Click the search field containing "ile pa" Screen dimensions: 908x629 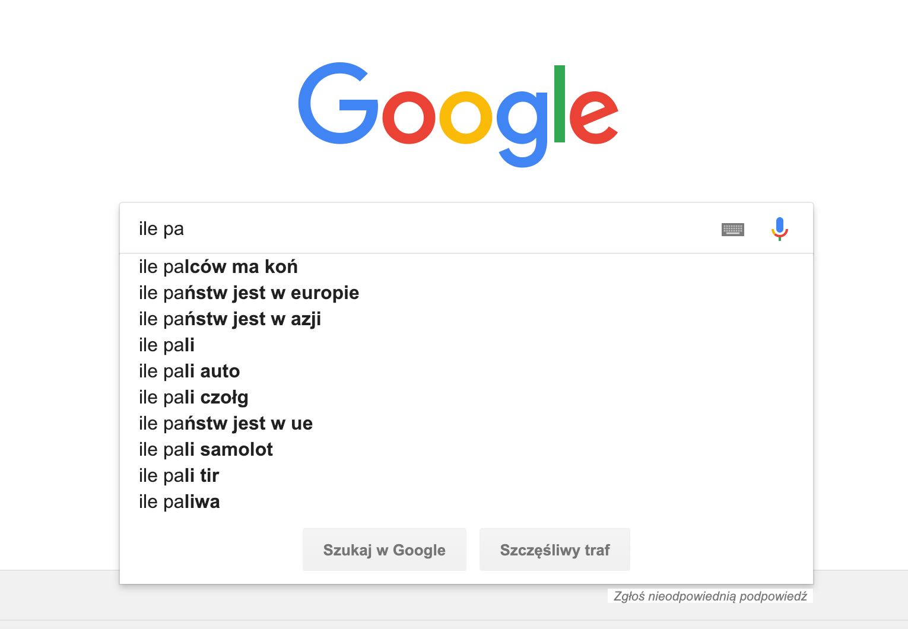[415, 228]
